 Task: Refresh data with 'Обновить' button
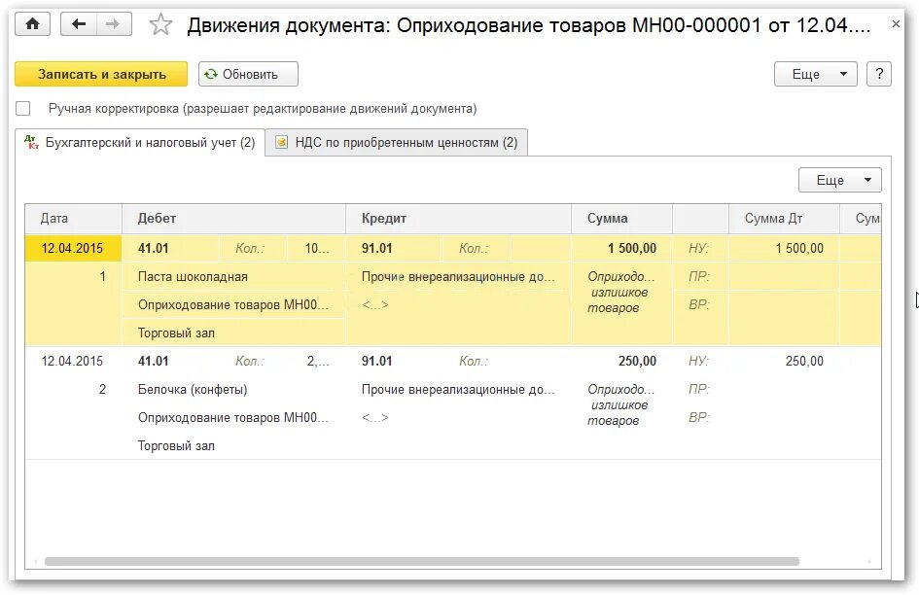click(249, 75)
